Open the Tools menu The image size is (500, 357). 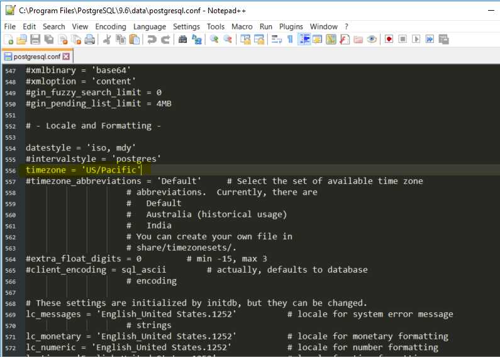coord(216,26)
